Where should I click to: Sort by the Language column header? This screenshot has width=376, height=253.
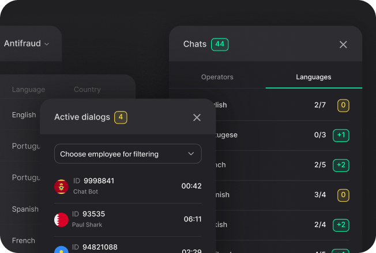[28, 90]
